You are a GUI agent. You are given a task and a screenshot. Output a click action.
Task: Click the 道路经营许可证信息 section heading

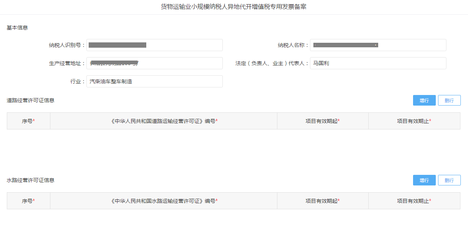tap(31, 100)
